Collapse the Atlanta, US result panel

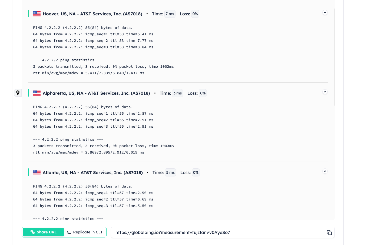pyautogui.click(x=325, y=171)
